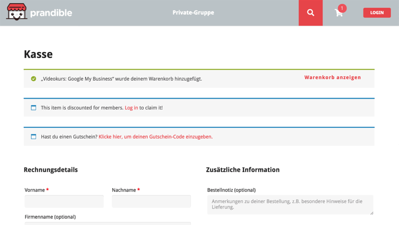Click the prandible shop mascot logo
This screenshot has width=399, height=225.
[x=16, y=12]
